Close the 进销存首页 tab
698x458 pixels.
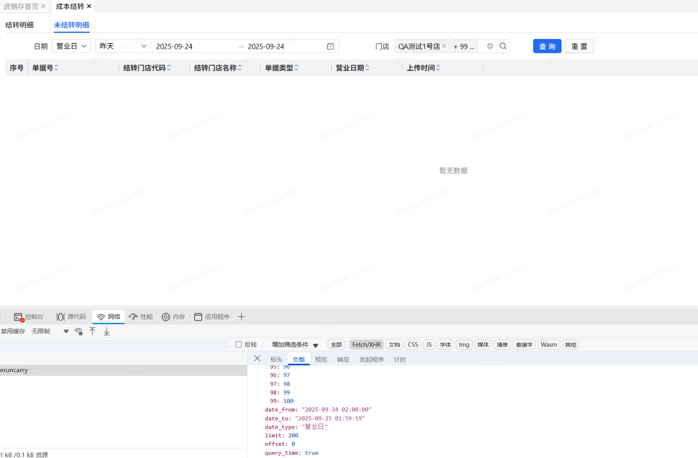43,6
